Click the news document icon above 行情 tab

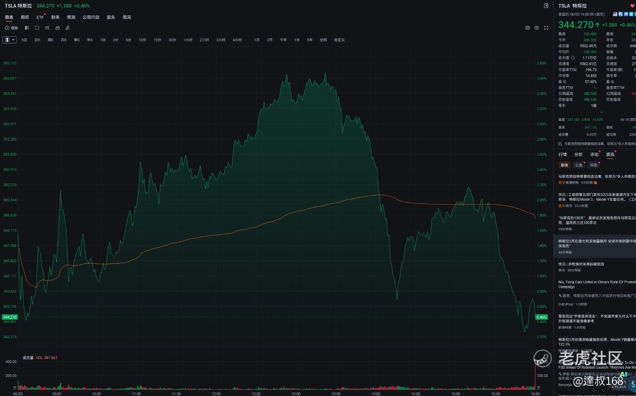click(x=560, y=144)
